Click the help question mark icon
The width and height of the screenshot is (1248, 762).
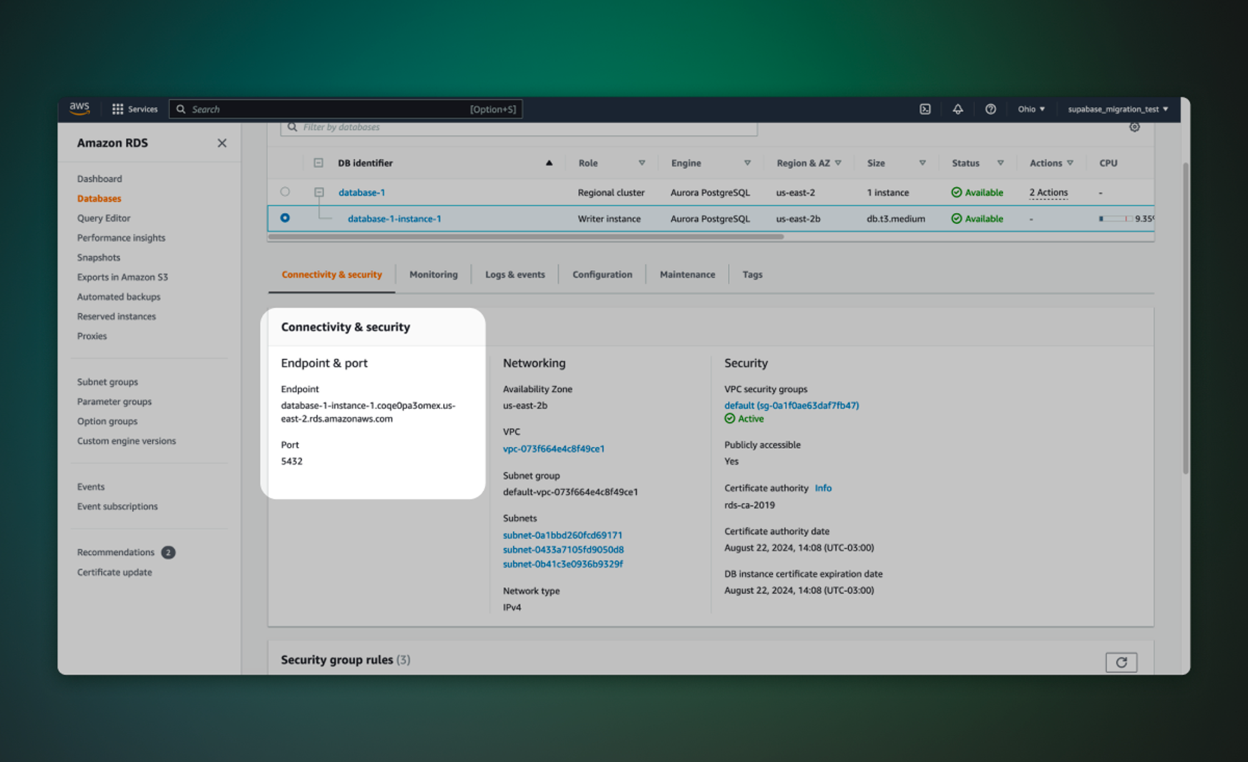coord(990,110)
